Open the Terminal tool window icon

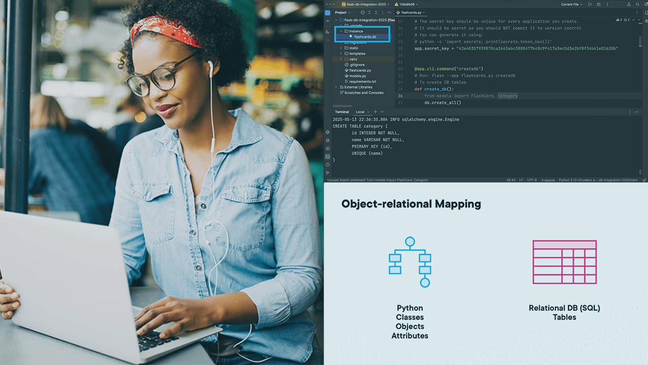[328, 157]
